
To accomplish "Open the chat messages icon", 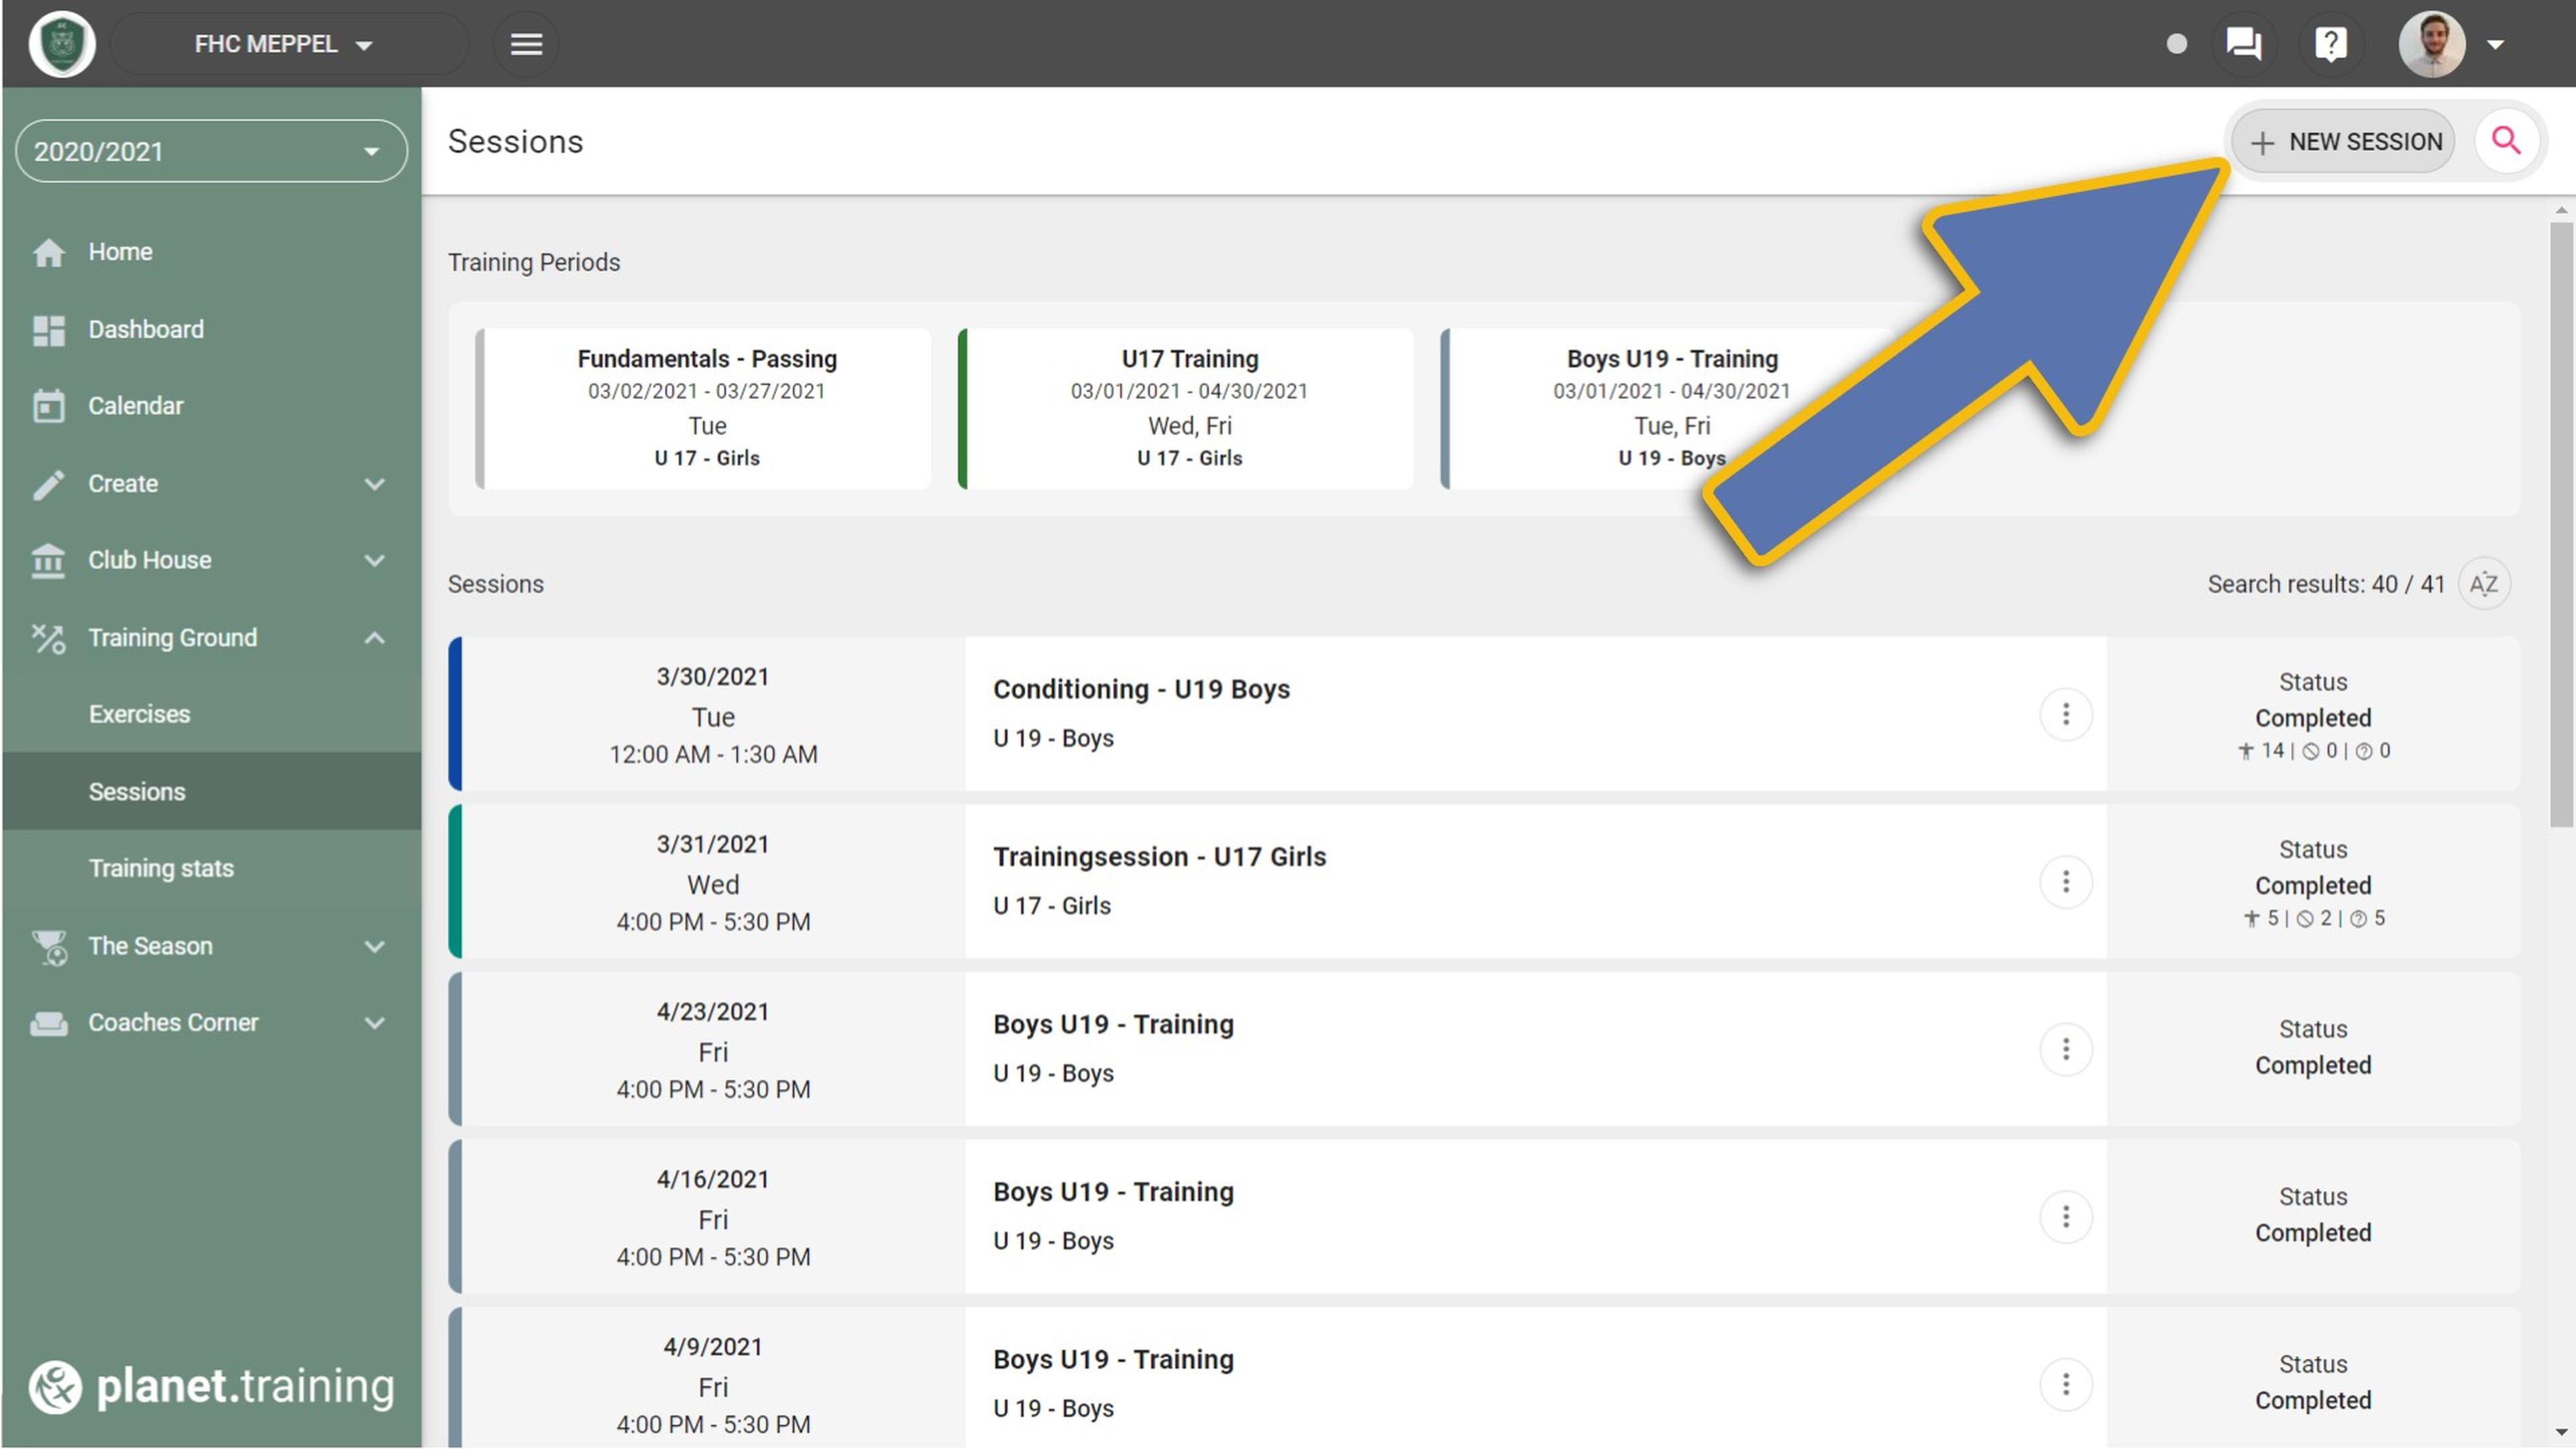I will pos(2243,44).
